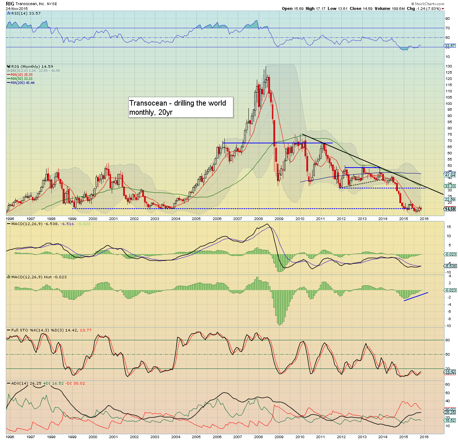Click the Low 13.61 value
458x440 pixels.
click(x=337, y=8)
